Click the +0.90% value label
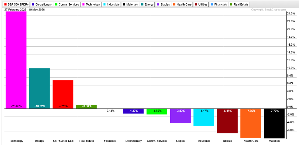The height and width of the screenshot is (145, 299). tap(86, 106)
